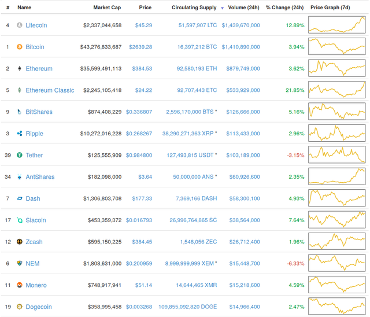
Task: Open the Ethereum Classic name link
Action: pos(50,90)
